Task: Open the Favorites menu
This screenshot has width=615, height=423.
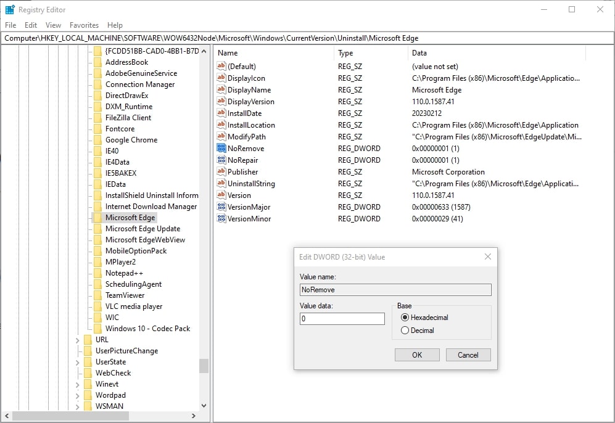Action: click(83, 25)
